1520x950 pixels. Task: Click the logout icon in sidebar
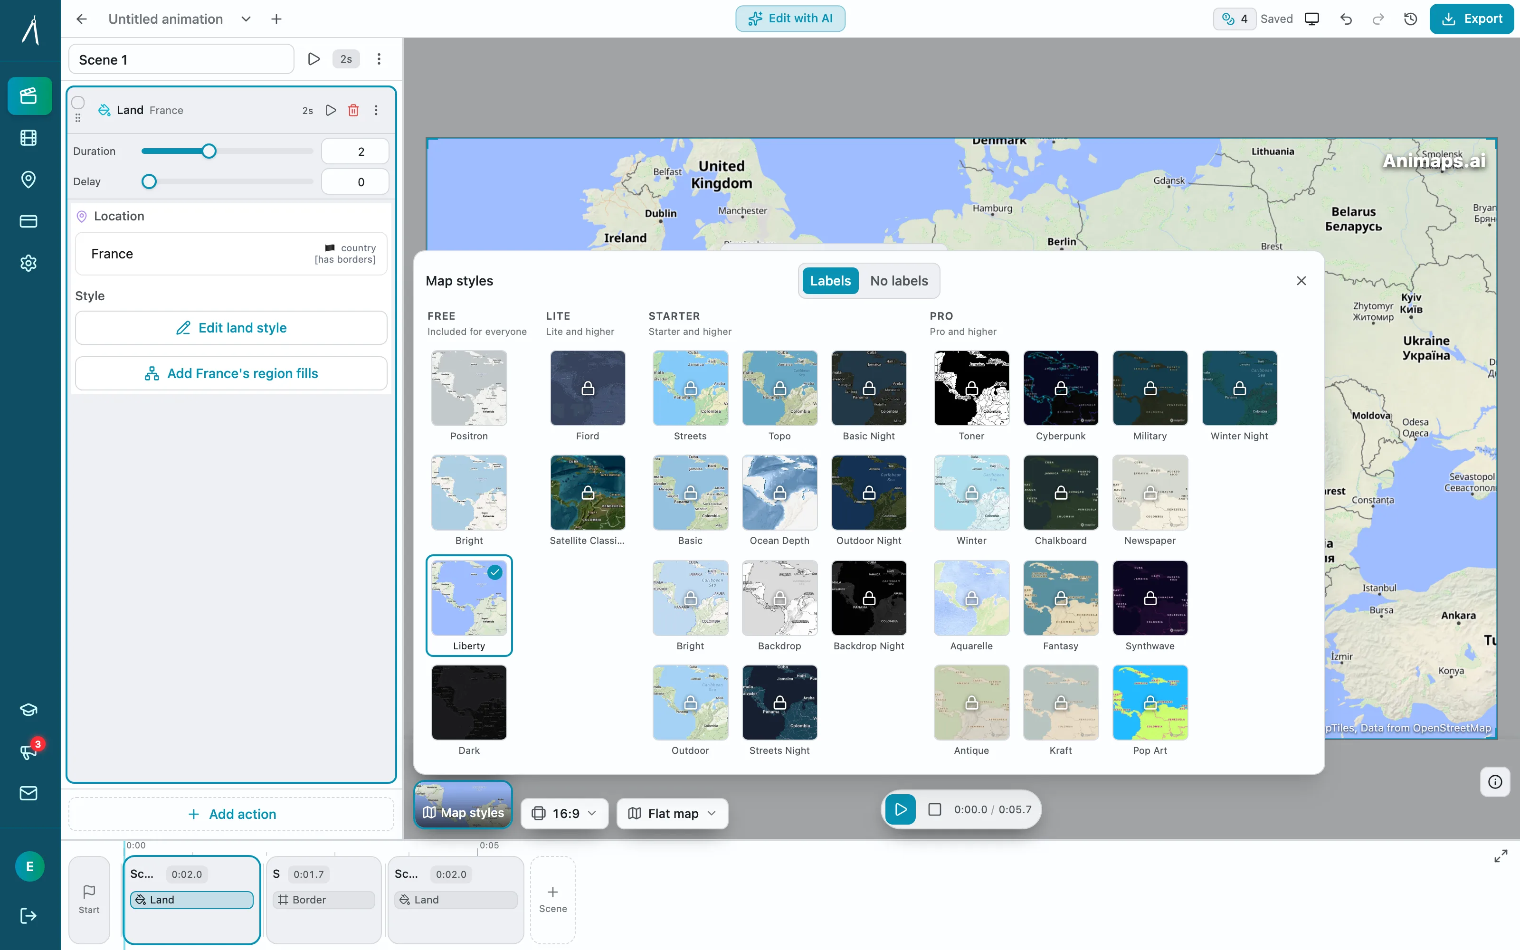29,916
